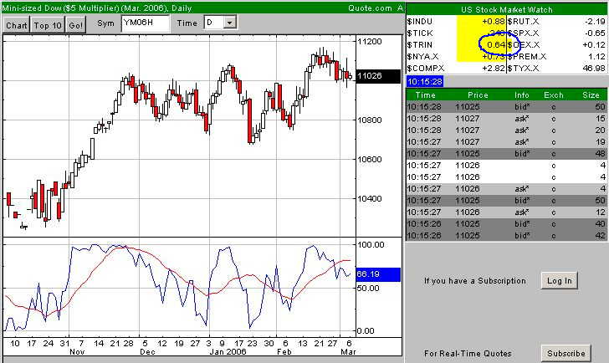Click the Mini-sized Dow chart title

pos(97,8)
